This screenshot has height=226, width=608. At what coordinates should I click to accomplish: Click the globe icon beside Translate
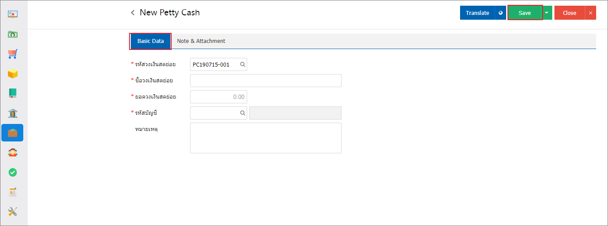click(500, 13)
